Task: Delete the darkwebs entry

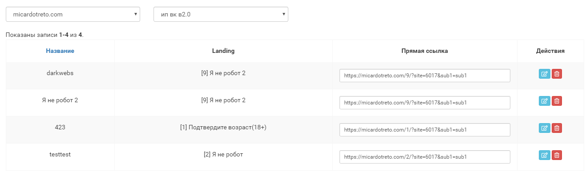Action: pyautogui.click(x=557, y=74)
